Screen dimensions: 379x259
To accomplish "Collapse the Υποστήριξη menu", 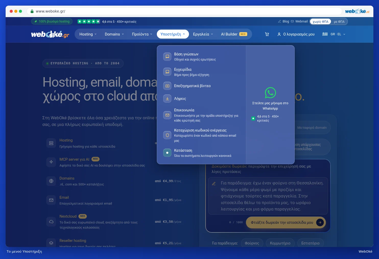I will (173, 34).
